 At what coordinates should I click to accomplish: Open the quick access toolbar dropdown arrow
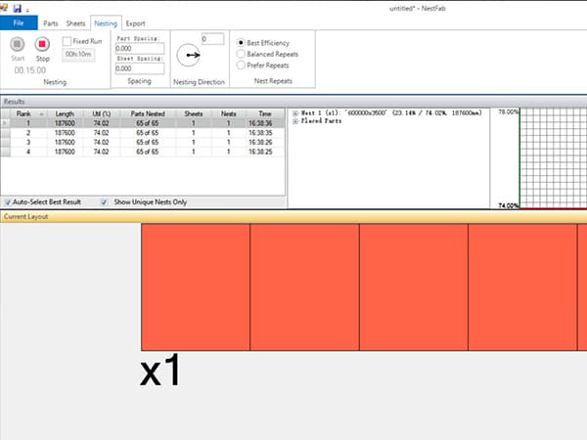(x=27, y=11)
